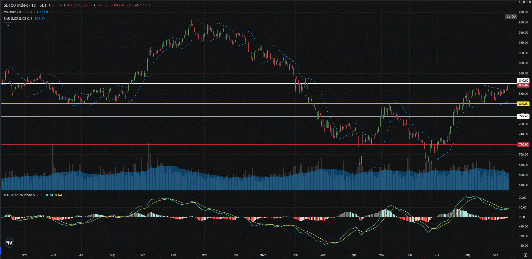Screen dimensions: 532x259
Task: Click 640.00 on the price scale
Action: 523,185
